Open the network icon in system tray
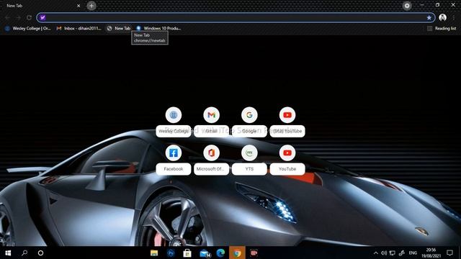Screen dimensions: 461x259 [392, 253]
